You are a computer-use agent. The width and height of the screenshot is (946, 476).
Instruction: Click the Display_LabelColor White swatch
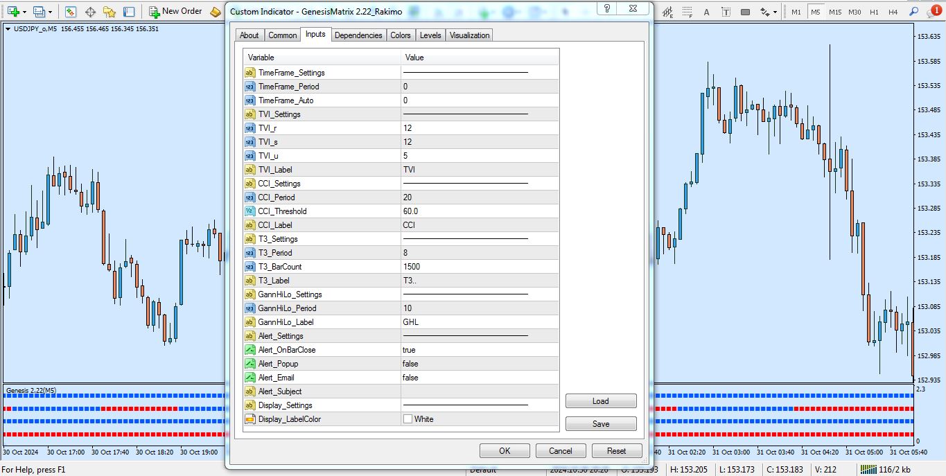(x=408, y=419)
